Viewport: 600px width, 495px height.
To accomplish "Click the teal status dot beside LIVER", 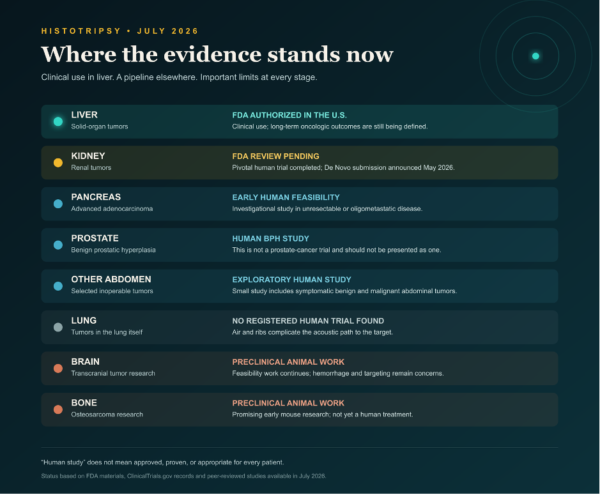I will click(58, 121).
